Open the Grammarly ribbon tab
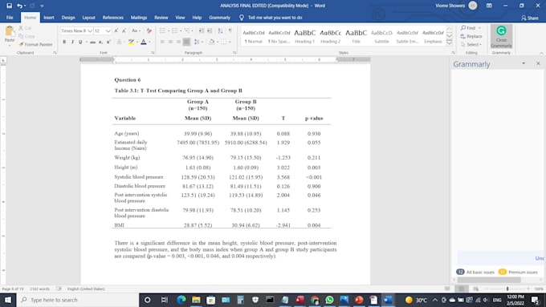Image resolution: width=546 pixels, height=307 pixels. click(x=220, y=18)
